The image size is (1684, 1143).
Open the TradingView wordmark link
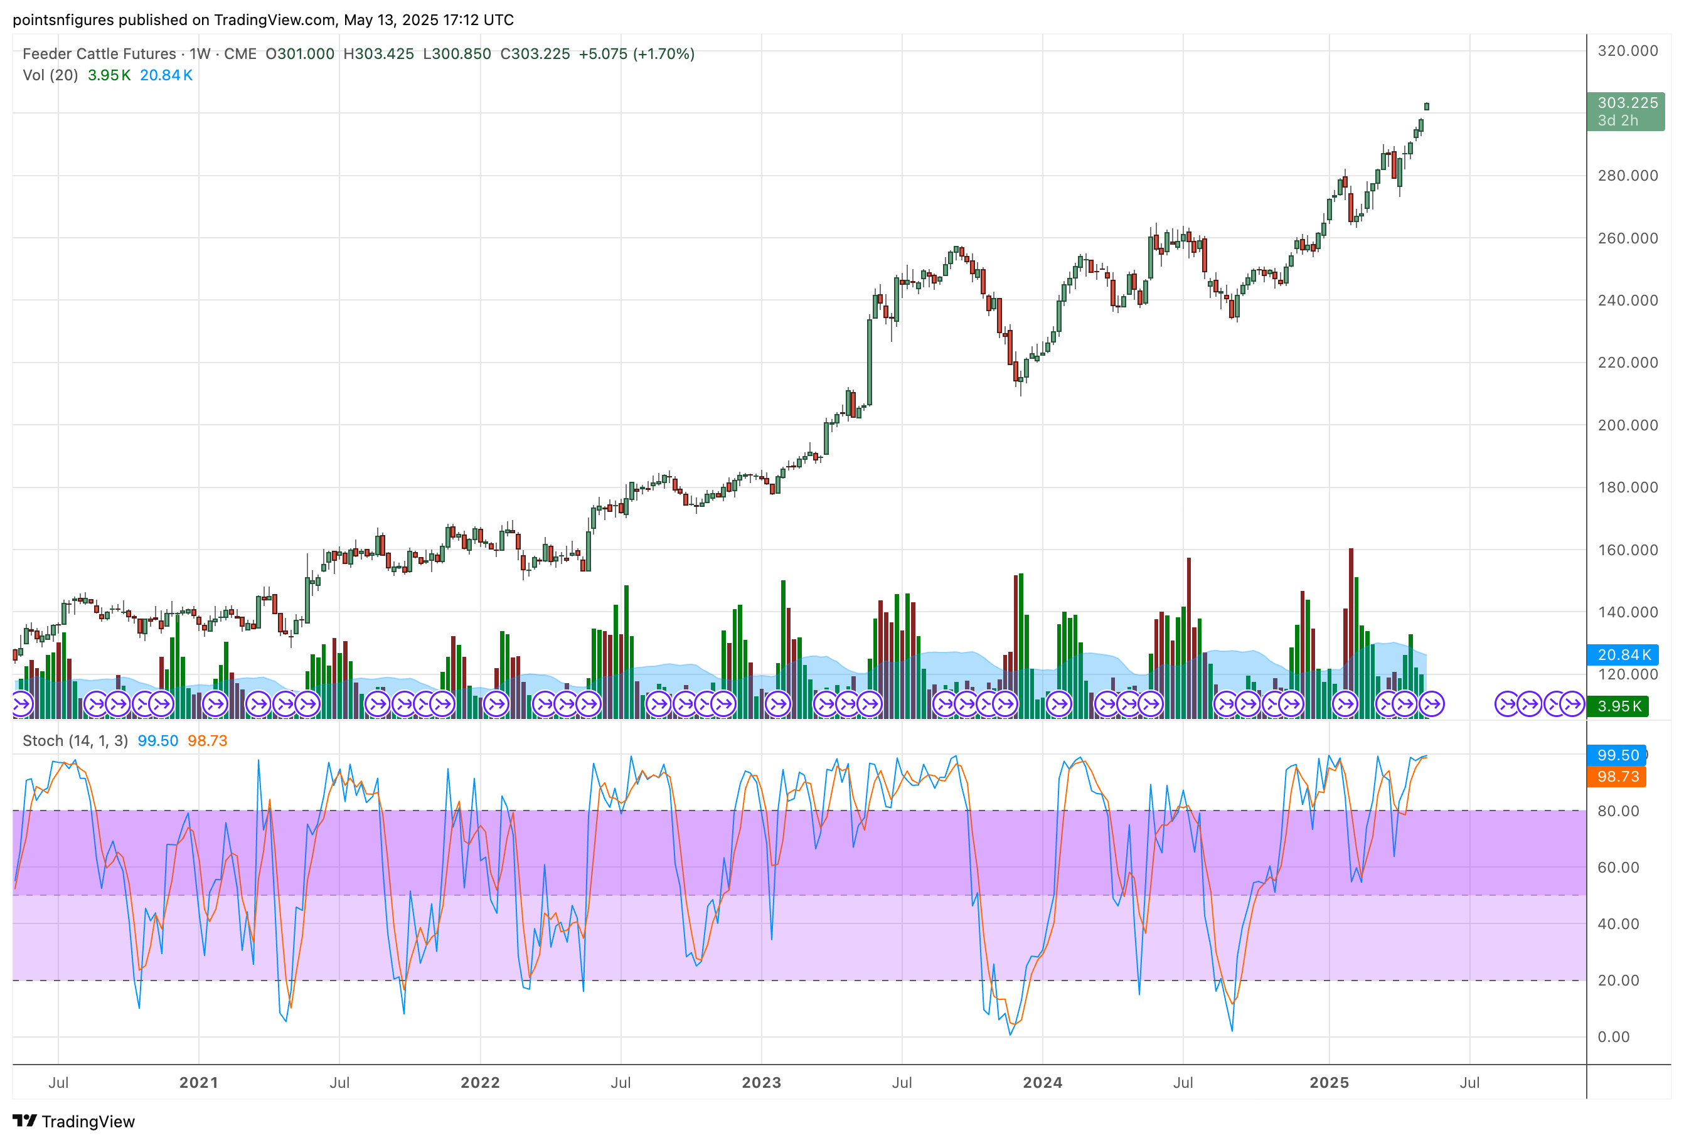88,1121
